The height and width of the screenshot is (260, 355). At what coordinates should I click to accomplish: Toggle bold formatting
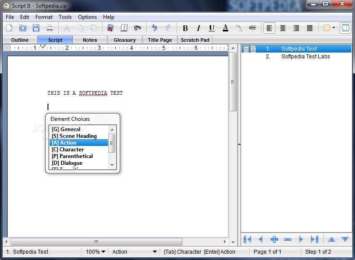(185, 28)
